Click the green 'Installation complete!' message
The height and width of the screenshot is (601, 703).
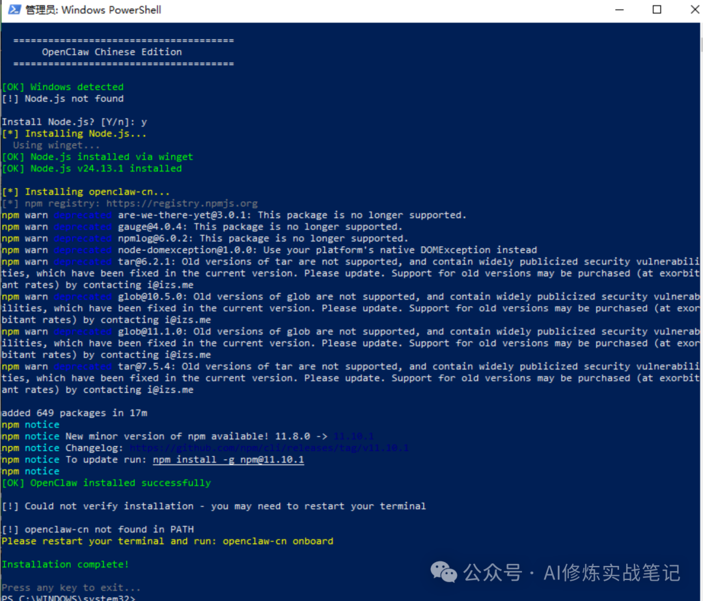point(65,565)
